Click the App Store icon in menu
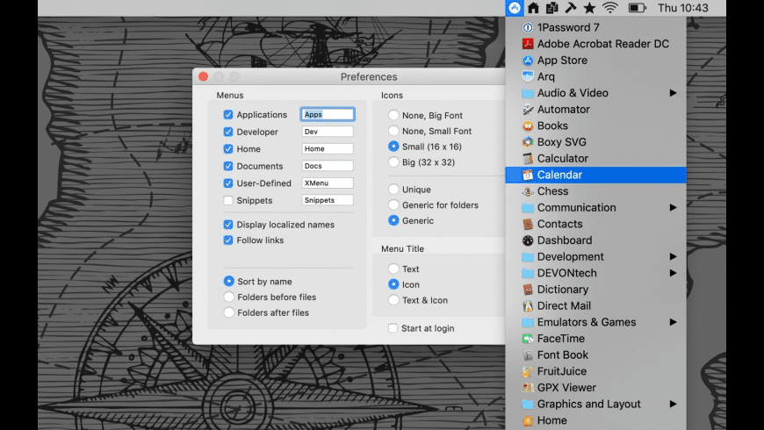This screenshot has height=430, width=764. tap(528, 61)
